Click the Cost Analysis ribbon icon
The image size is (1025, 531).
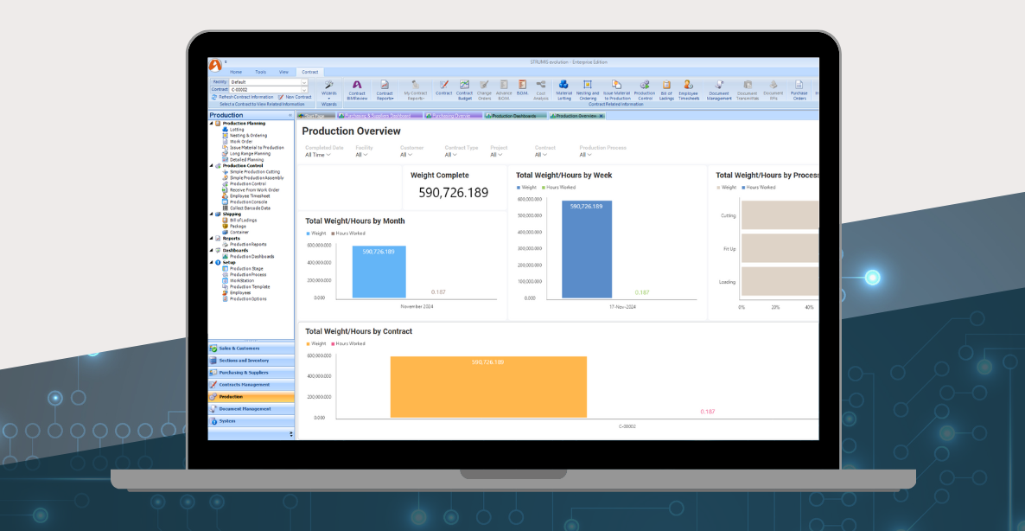(x=541, y=89)
